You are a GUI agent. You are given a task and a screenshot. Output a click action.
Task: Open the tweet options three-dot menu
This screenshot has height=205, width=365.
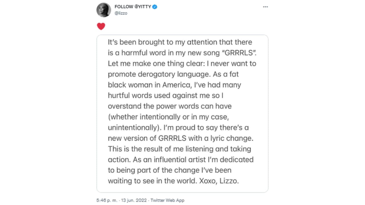point(265,7)
